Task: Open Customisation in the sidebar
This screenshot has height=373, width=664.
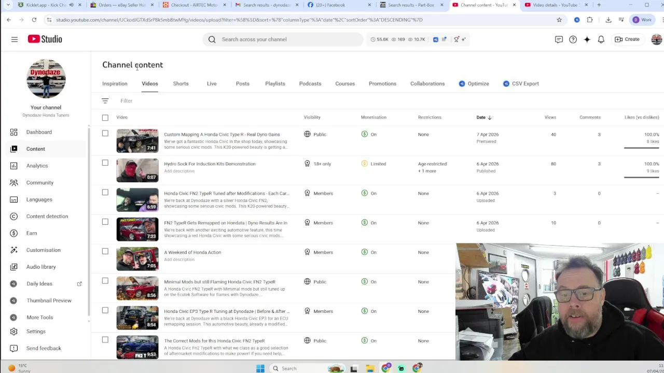Action: tap(43, 250)
